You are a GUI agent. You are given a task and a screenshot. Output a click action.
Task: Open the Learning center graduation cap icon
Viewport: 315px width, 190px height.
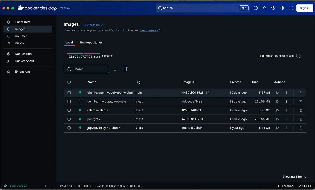273,8
